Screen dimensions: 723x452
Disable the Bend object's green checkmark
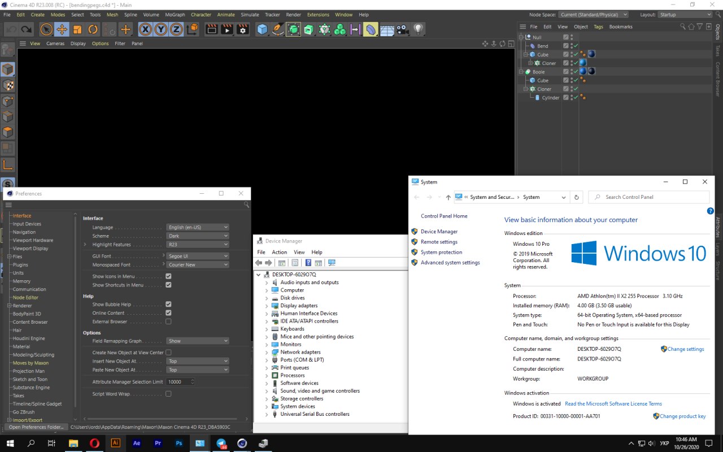click(576, 46)
